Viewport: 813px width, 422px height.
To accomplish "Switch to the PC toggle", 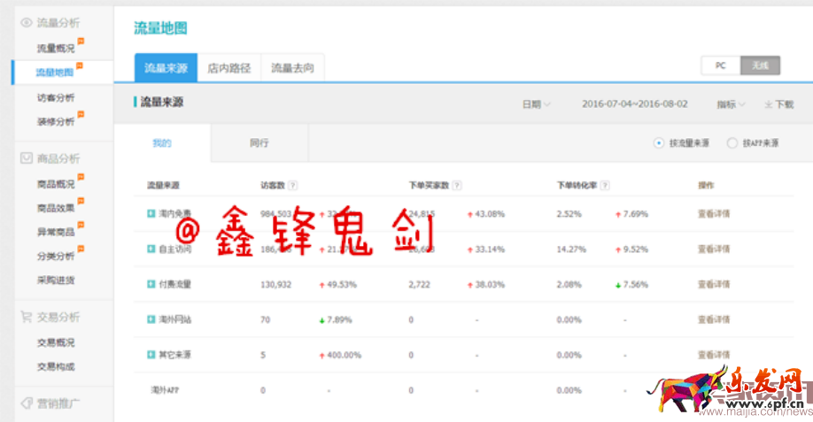I will point(721,65).
